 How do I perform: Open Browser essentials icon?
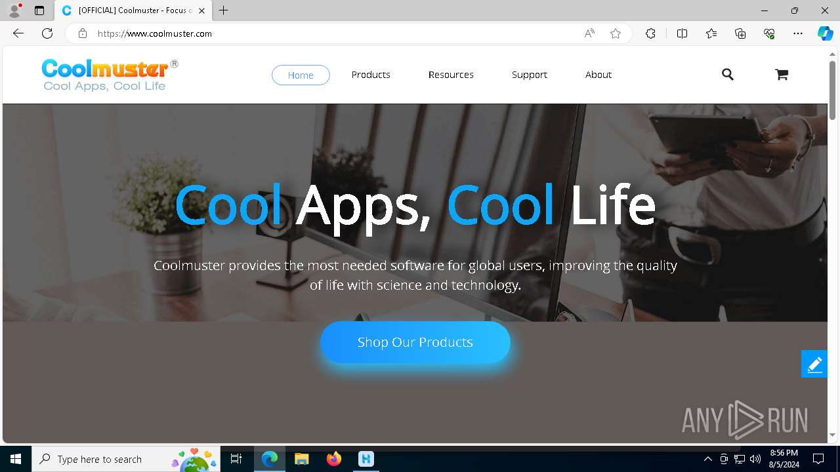point(769,33)
